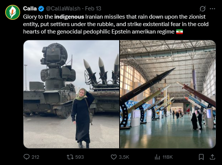Click the Calla display name
Screen dimensions: 222x165
30,9
